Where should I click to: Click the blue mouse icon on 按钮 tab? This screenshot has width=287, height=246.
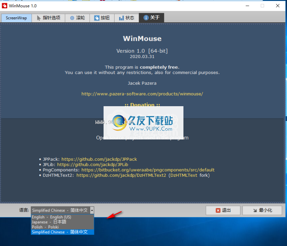click(96, 18)
